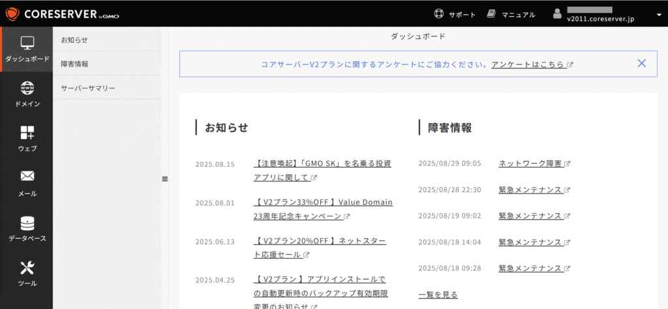Expand the account dropdown arrow
This screenshot has height=309, width=668.
coord(659,14)
